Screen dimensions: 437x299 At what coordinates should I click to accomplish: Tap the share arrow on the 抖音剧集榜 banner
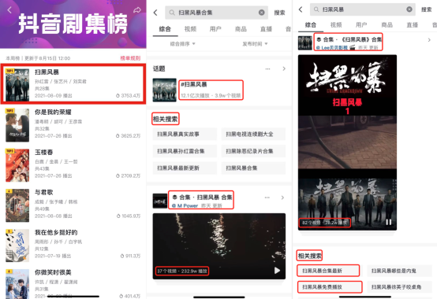(x=136, y=10)
